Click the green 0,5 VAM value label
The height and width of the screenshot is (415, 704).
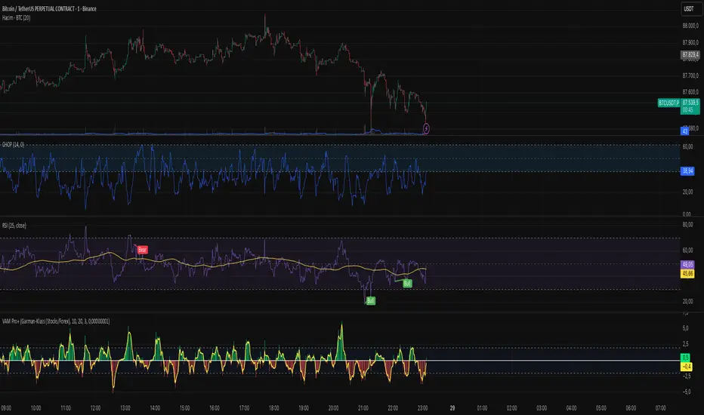[x=685, y=358]
